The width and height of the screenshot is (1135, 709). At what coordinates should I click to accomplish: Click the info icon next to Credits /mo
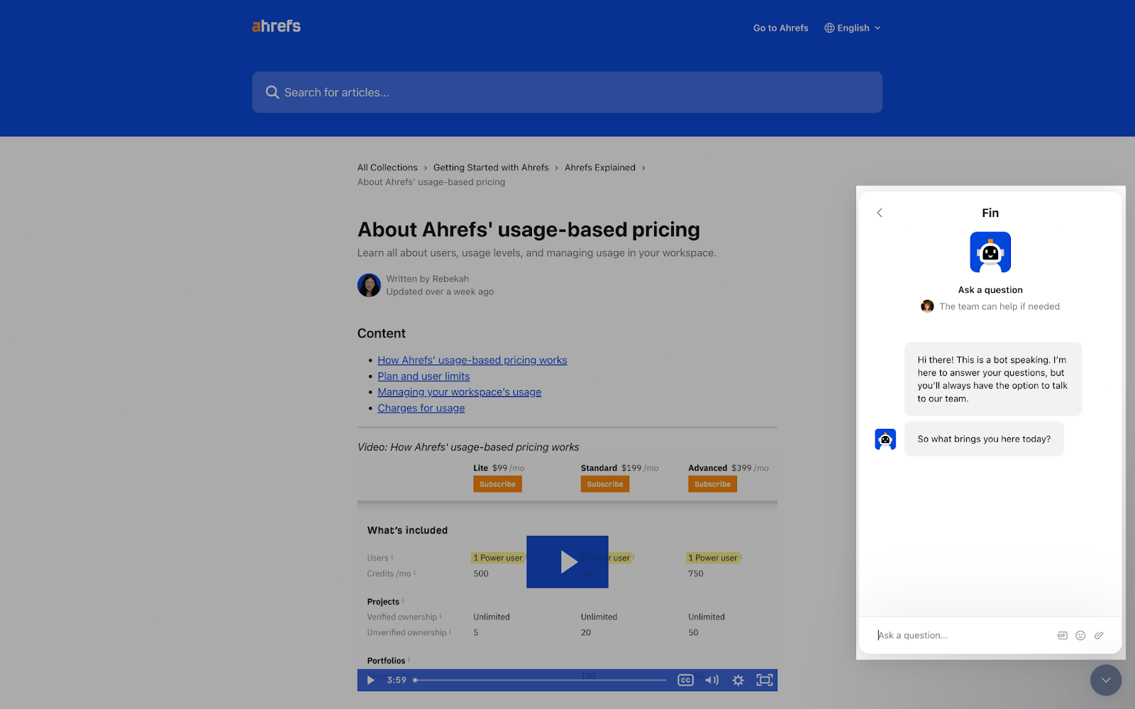[x=415, y=573]
